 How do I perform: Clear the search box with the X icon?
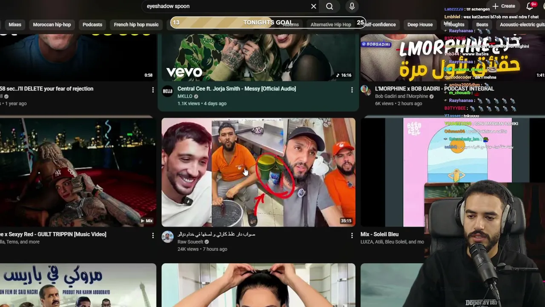pos(314,6)
